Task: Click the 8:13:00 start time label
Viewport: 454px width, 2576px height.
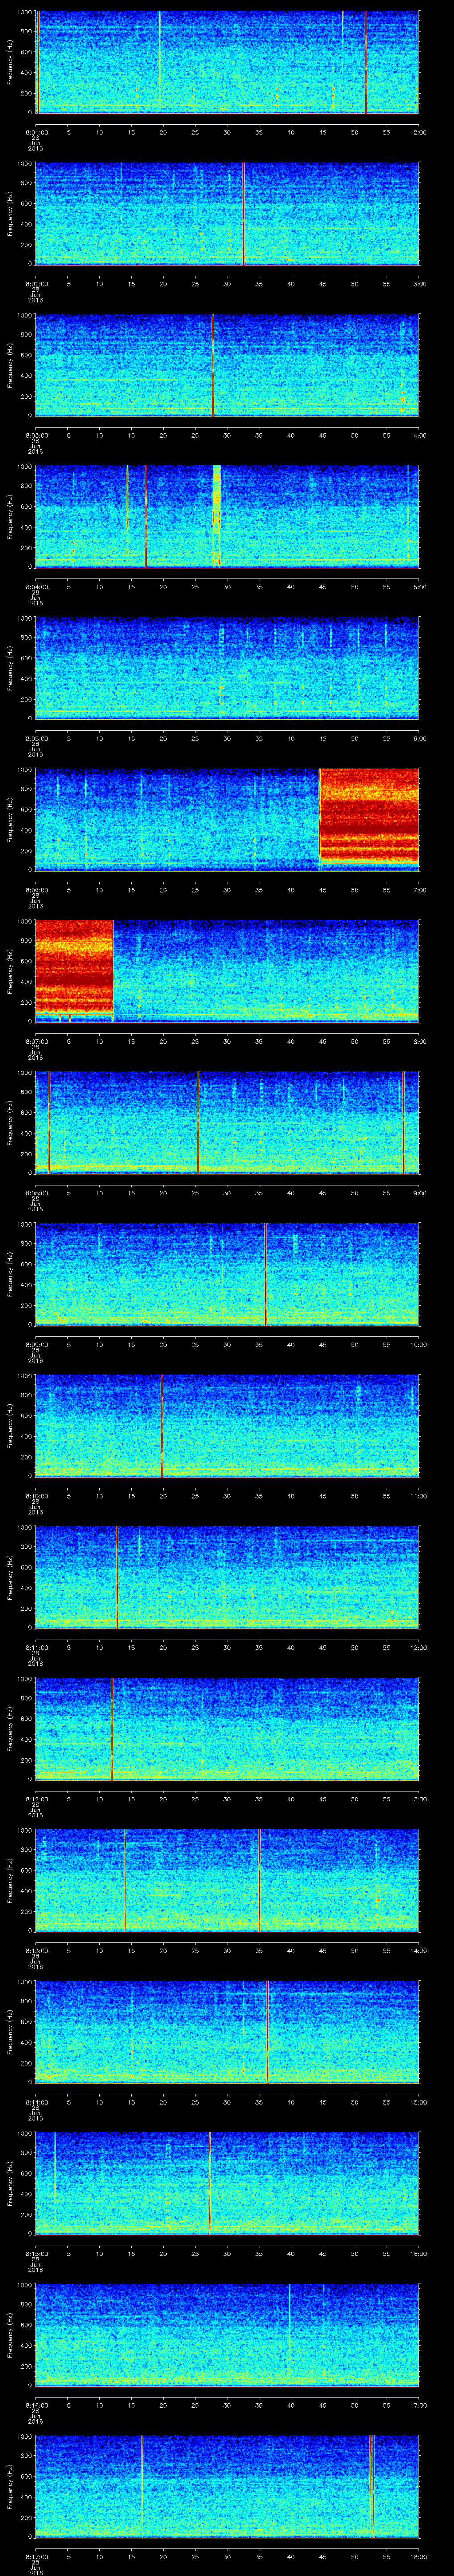Action: tap(36, 1951)
